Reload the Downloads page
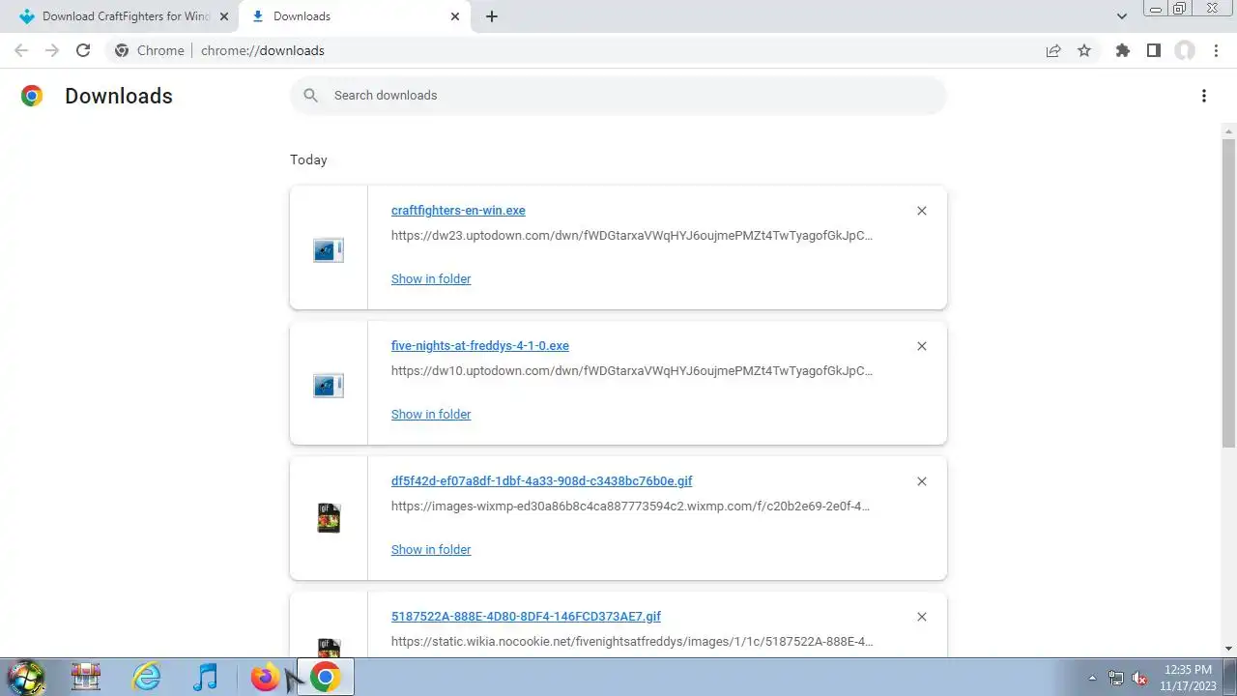The width and height of the screenshot is (1237, 696). [83, 50]
